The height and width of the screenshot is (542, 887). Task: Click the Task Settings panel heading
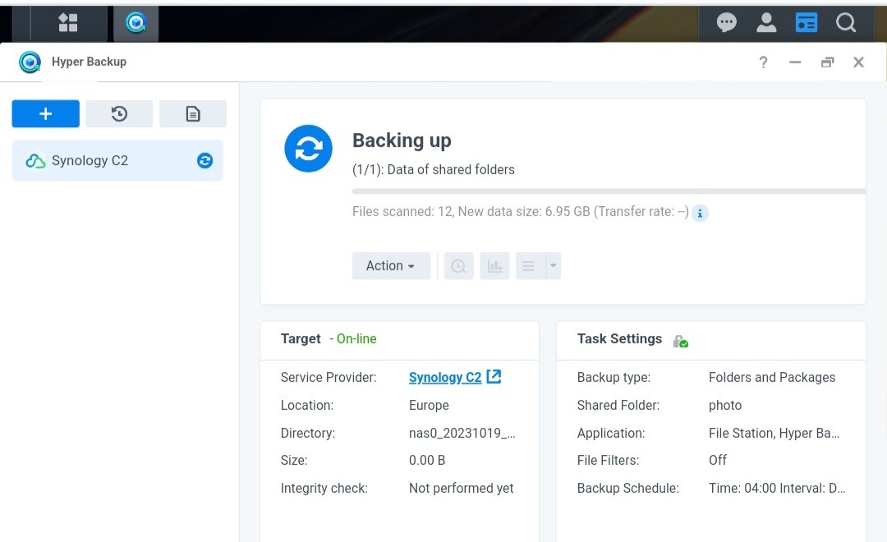click(619, 339)
